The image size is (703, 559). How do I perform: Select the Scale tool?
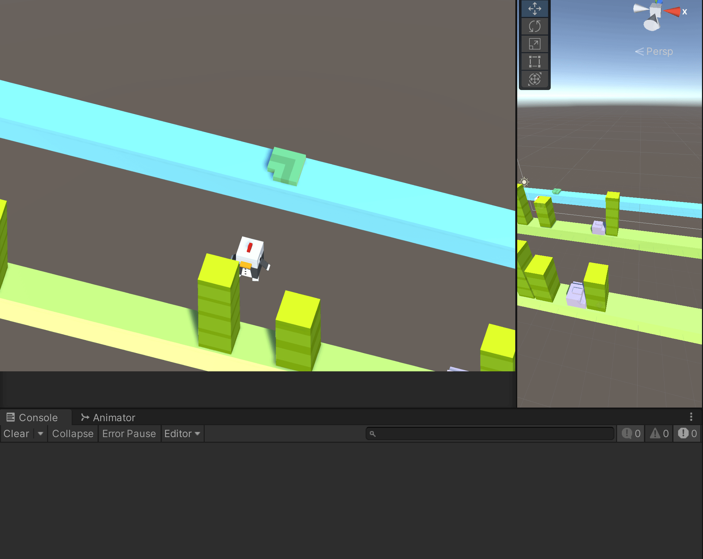pyautogui.click(x=534, y=44)
